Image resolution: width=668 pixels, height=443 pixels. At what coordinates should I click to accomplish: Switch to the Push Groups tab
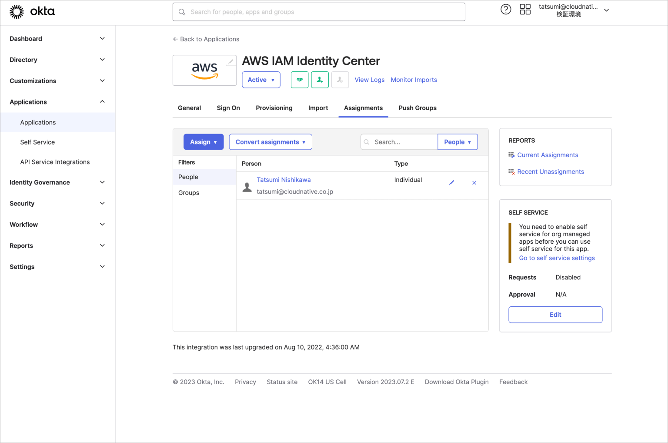coord(417,108)
